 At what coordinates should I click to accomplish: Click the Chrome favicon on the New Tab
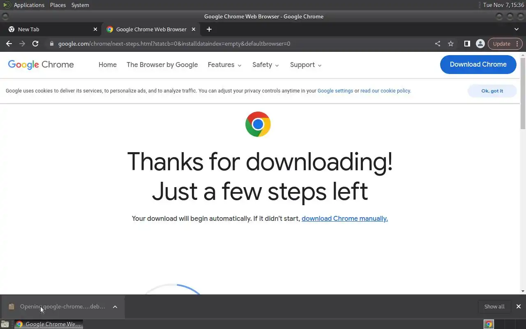coord(12,29)
